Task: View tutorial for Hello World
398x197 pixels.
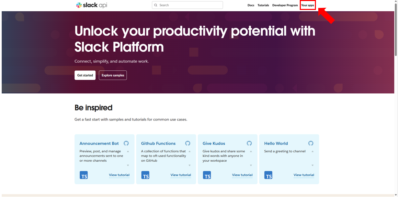Action: click(x=304, y=175)
